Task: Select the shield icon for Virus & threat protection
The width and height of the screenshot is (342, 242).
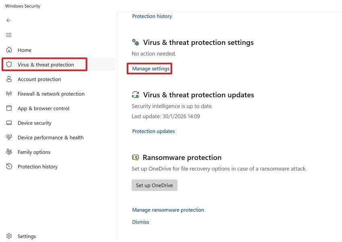Action: click(x=9, y=64)
